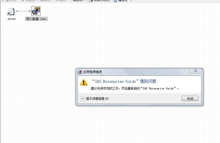Click the '“SAS Enterprise Guide” 遇到问题' heading
Viewport: 220px width, 143px height.
pyautogui.click(x=124, y=81)
